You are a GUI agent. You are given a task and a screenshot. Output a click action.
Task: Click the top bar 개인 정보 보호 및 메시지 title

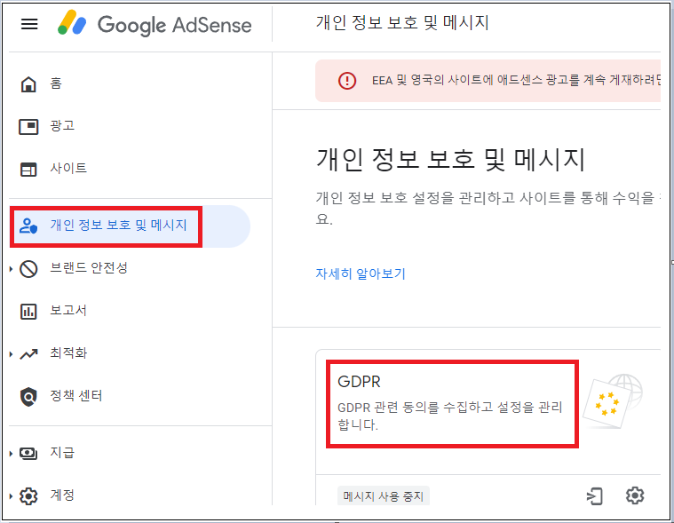(402, 22)
